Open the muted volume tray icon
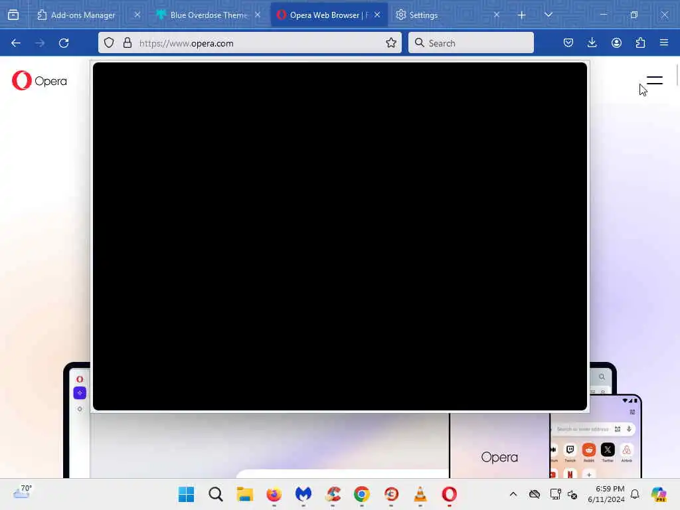 pyautogui.click(x=572, y=494)
